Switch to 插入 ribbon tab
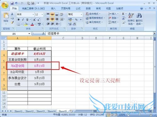Screen dimensions: 157x117 (53, 8)
